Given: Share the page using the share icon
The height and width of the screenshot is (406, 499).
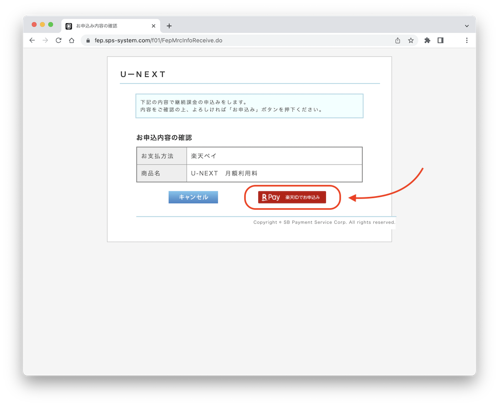Looking at the screenshot, I should 397,40.
